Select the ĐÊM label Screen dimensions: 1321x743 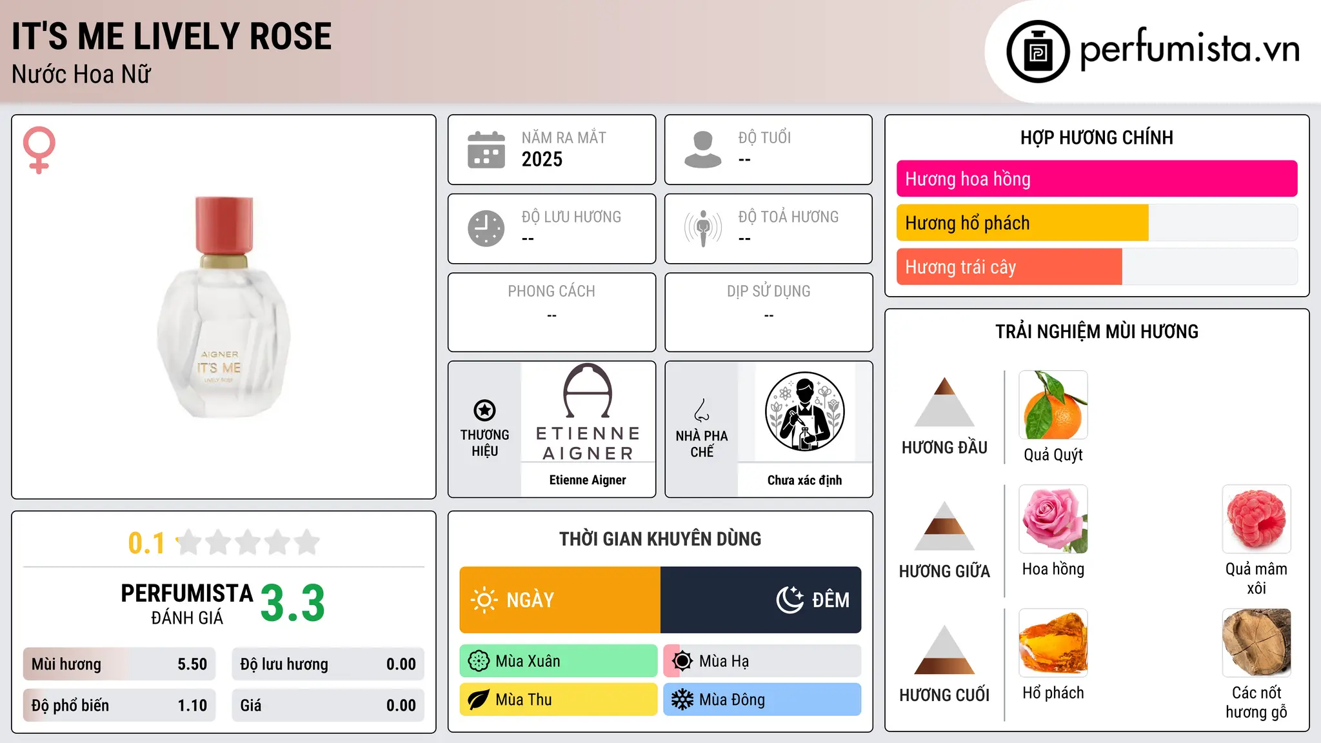point(831,600)
